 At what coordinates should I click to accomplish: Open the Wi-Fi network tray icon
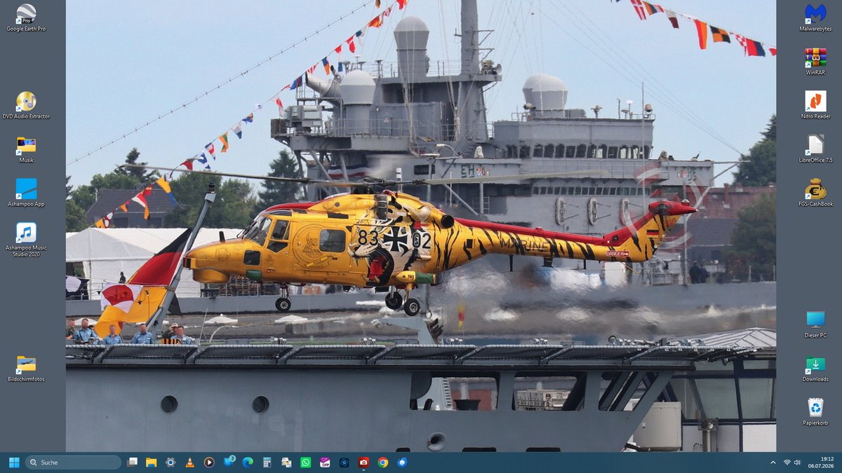[x=787, y=462]
